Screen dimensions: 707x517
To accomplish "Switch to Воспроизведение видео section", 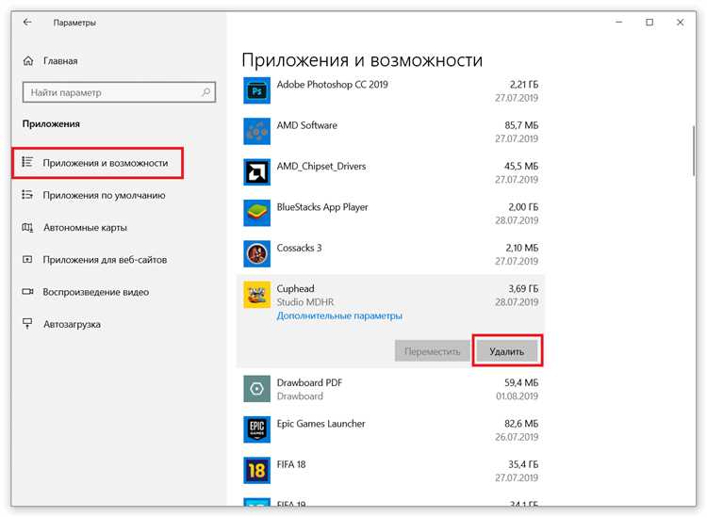I will pos(95,292).
